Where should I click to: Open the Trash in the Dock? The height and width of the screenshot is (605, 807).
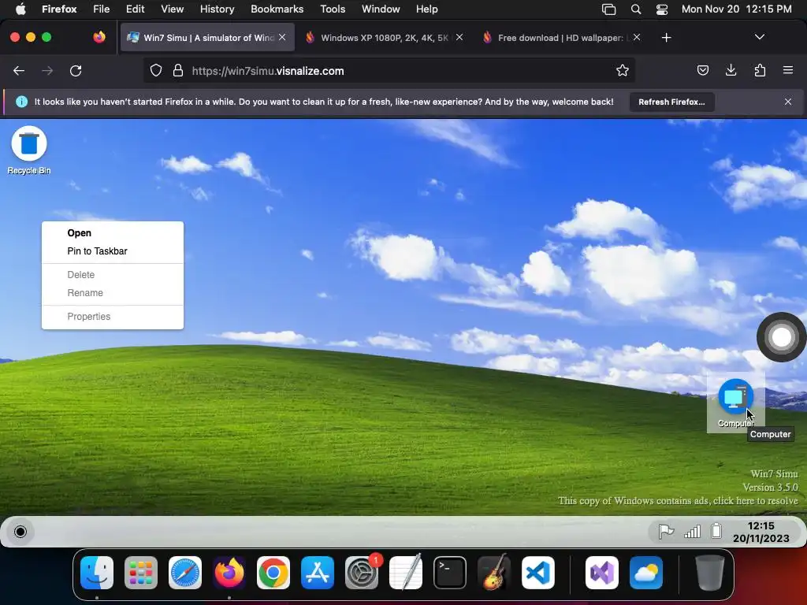[x=710, y=573]
